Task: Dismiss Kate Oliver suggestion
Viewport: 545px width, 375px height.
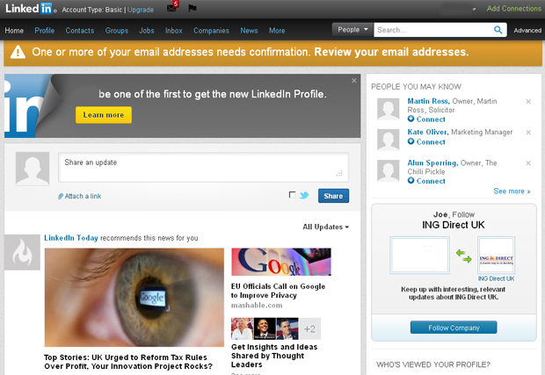Action: pos(528,133)
